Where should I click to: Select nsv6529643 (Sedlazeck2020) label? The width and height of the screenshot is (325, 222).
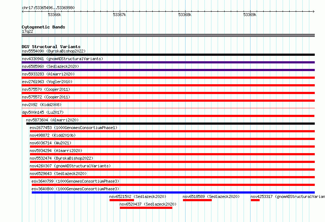[x=58, y=174]
